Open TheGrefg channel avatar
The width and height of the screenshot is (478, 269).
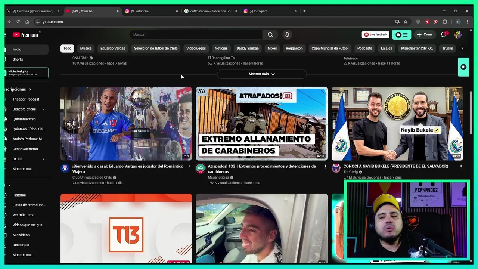coord(336,168)
